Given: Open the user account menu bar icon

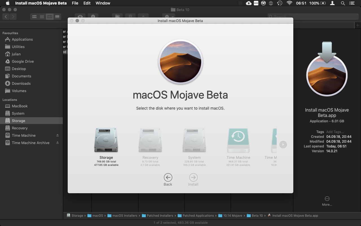Looking at the screenshot, I should (x=333, y=3).
